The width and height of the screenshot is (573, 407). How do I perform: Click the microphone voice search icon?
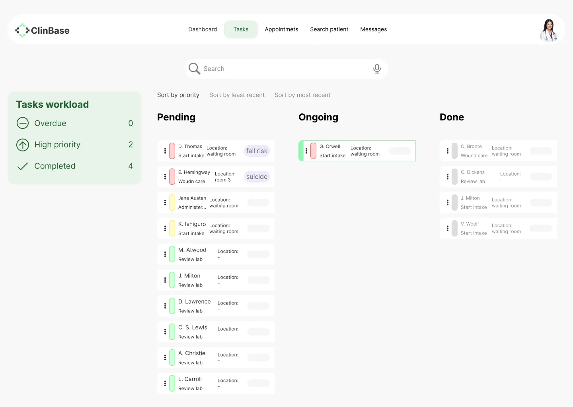(377, 69)
